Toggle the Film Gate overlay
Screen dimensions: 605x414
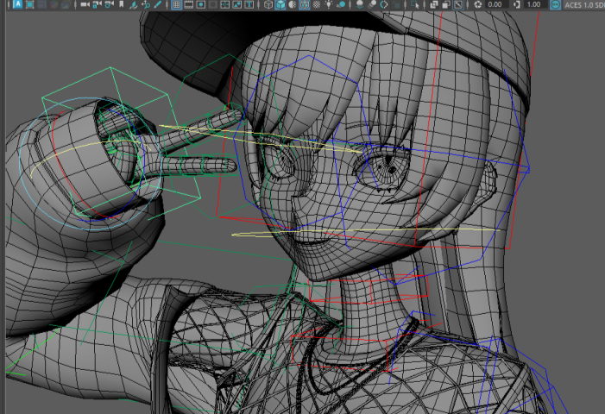[188, 4]
